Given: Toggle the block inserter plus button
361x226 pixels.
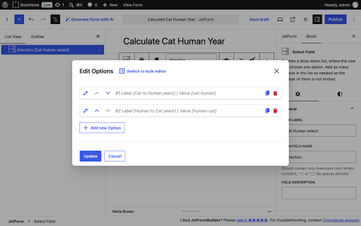Looking at the screenshot, I should point(19,19).
